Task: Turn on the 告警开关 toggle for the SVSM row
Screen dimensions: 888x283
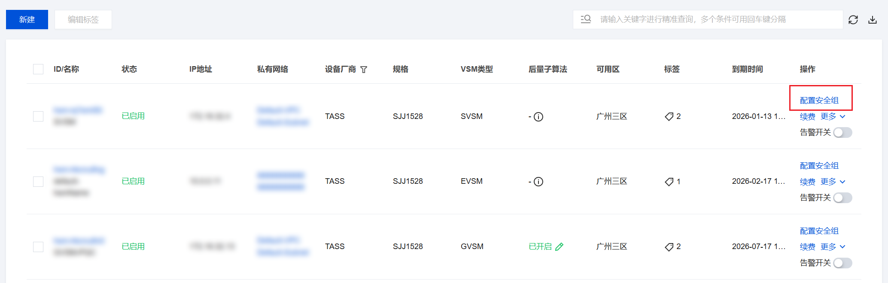Action: [842, 133]
